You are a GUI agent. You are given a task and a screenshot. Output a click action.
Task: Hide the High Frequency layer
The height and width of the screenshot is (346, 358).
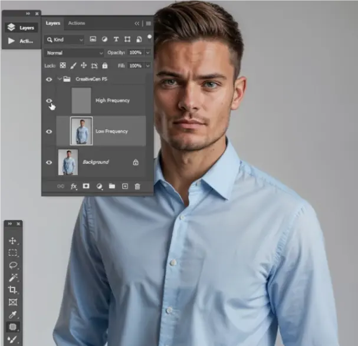[49, 101]
